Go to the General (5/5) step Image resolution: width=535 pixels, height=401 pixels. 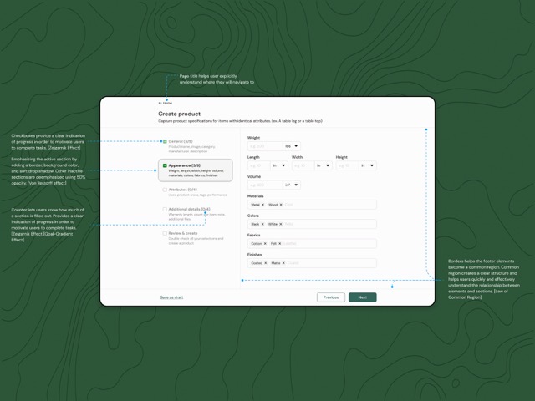point(181,141)
